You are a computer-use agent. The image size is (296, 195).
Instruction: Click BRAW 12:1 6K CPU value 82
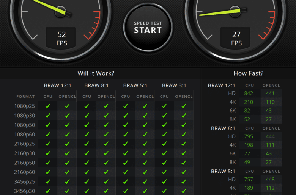(247, 111)
